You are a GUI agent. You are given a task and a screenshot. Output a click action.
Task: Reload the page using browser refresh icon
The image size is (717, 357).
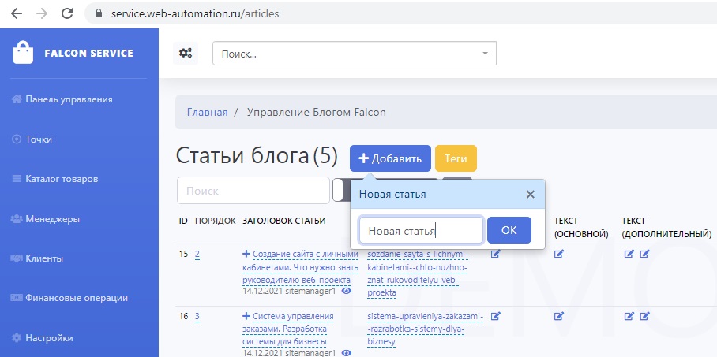(67, 13)
